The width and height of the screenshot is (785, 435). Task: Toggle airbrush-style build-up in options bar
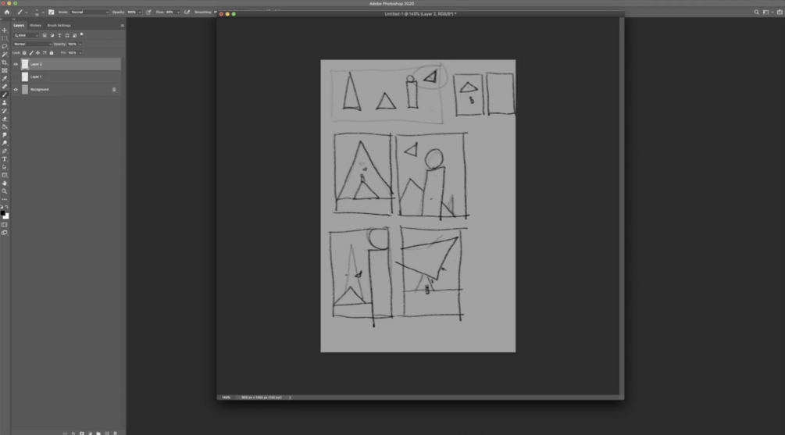(x=187, y=12)
